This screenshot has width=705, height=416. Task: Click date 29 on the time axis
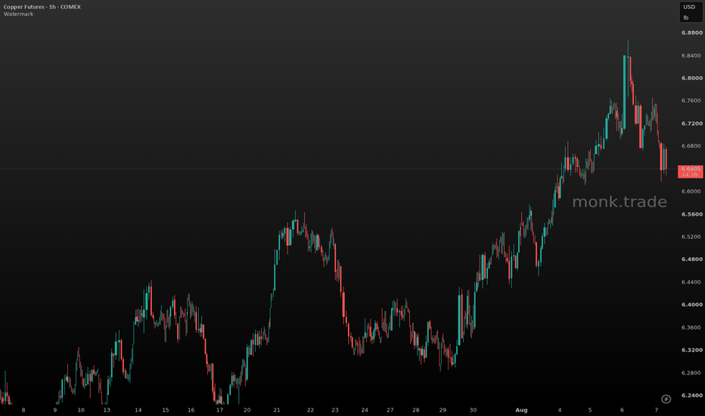(443, 410)
